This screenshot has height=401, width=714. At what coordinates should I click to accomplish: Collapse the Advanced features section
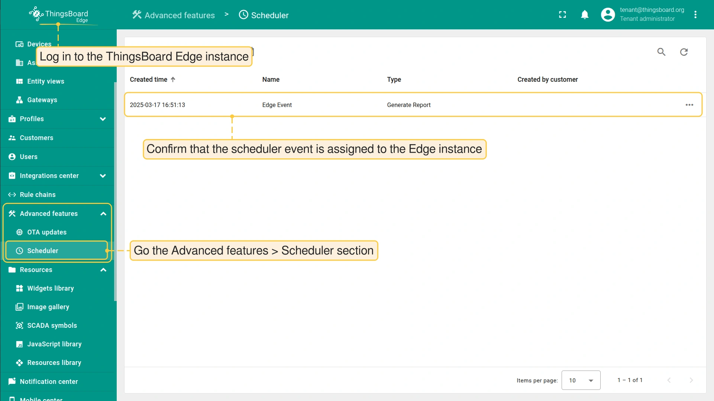click(x=103, y=214)
